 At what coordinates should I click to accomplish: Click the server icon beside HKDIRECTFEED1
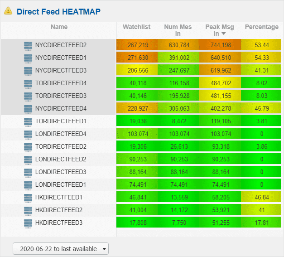coord(28,198)
